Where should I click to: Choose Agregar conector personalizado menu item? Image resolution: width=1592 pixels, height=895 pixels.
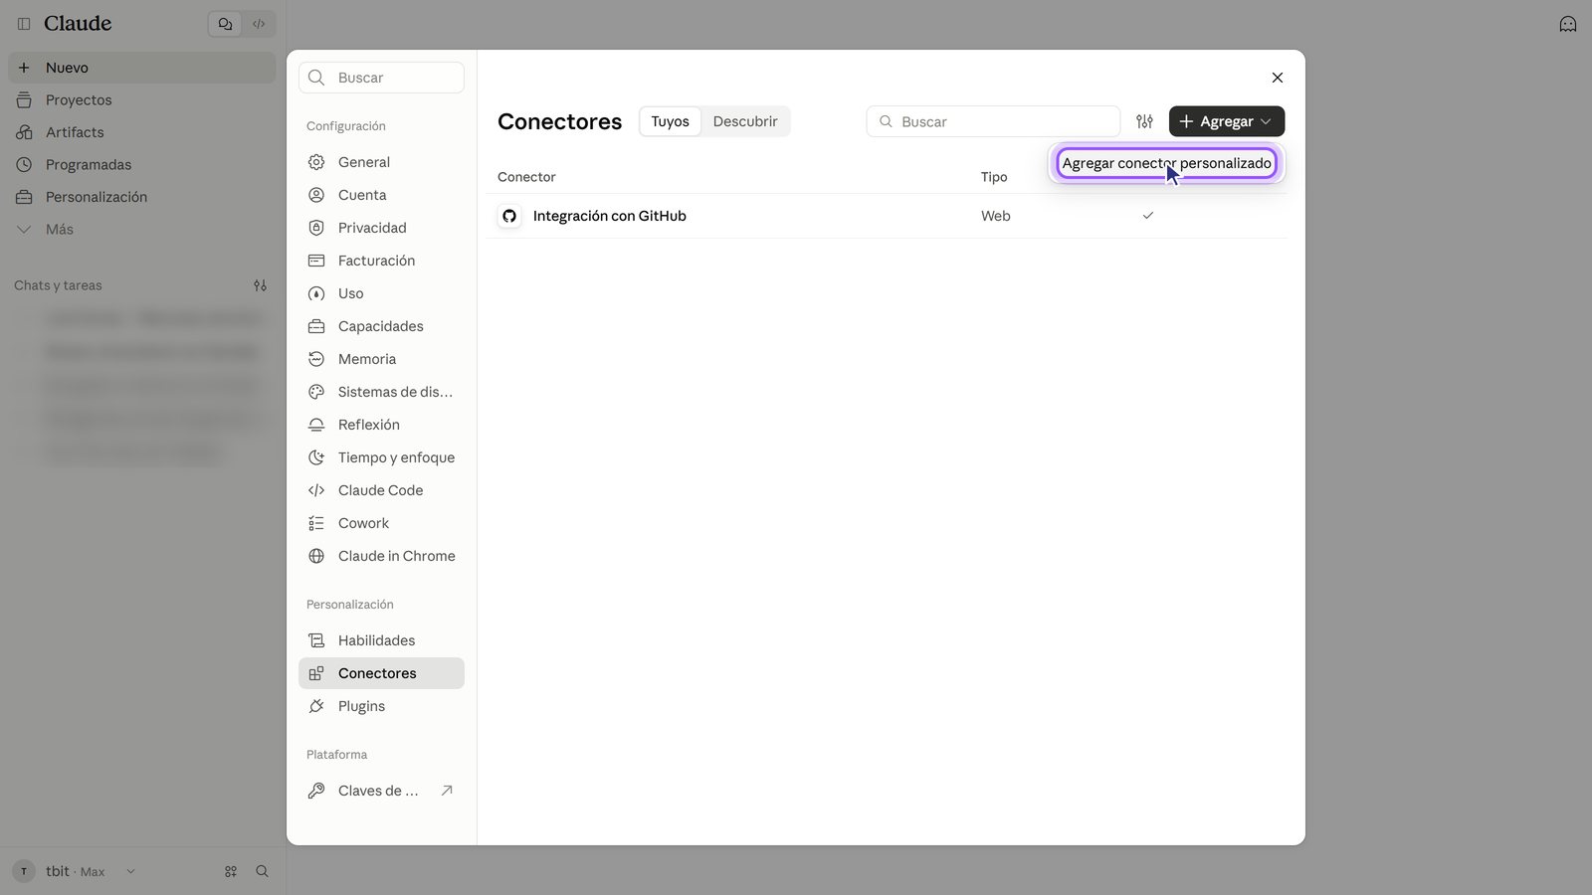pyautogui.click(x=1166, y=163)
